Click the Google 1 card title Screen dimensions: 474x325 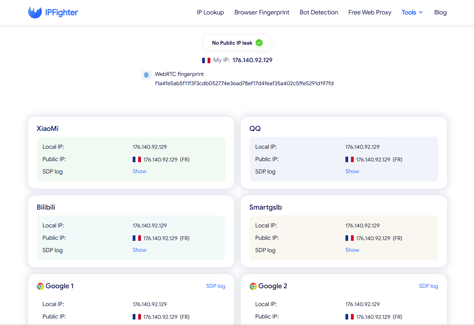[59, 286]
